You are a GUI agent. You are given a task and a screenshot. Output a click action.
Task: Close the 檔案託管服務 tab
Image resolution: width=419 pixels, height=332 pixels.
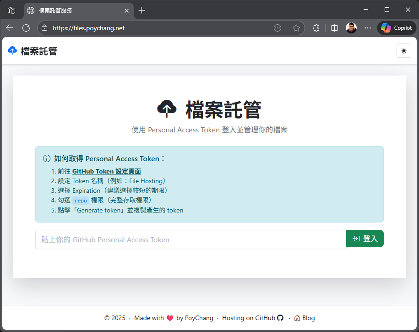tap(125, 10)
